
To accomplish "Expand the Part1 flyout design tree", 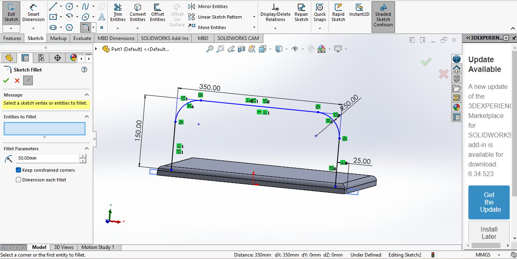I will (96, 49).
